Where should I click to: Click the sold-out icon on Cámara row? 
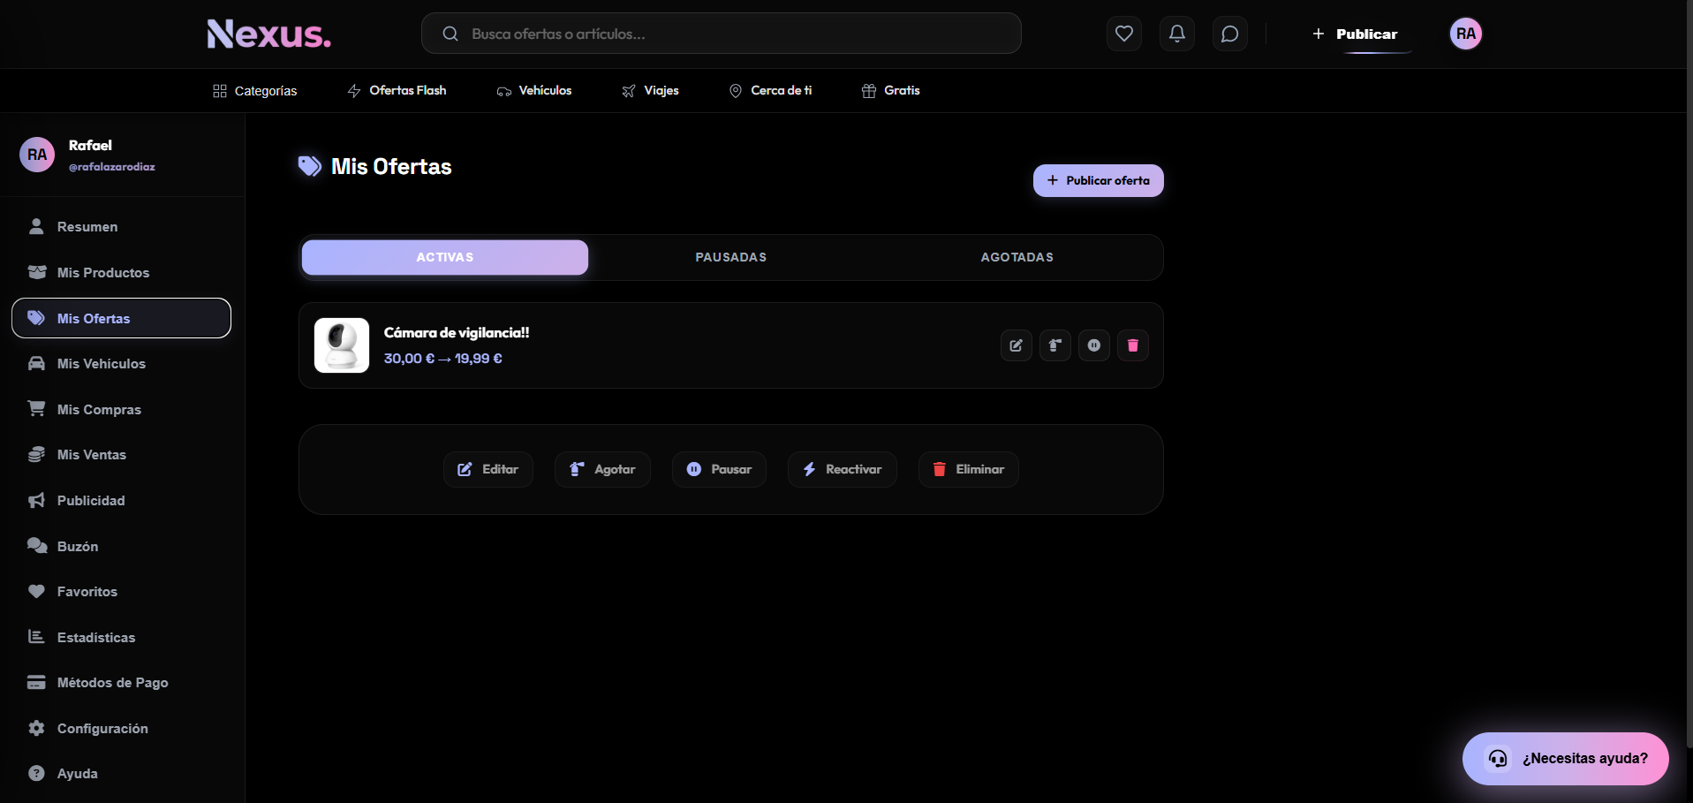tap(1055, 345)
